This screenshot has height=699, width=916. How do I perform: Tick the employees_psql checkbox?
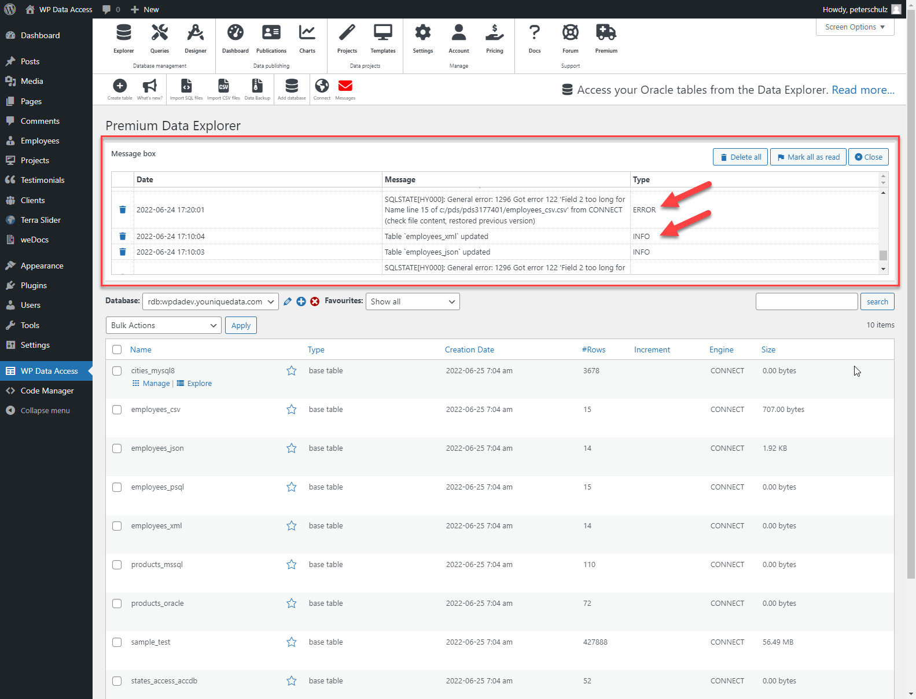coord(117,487)
